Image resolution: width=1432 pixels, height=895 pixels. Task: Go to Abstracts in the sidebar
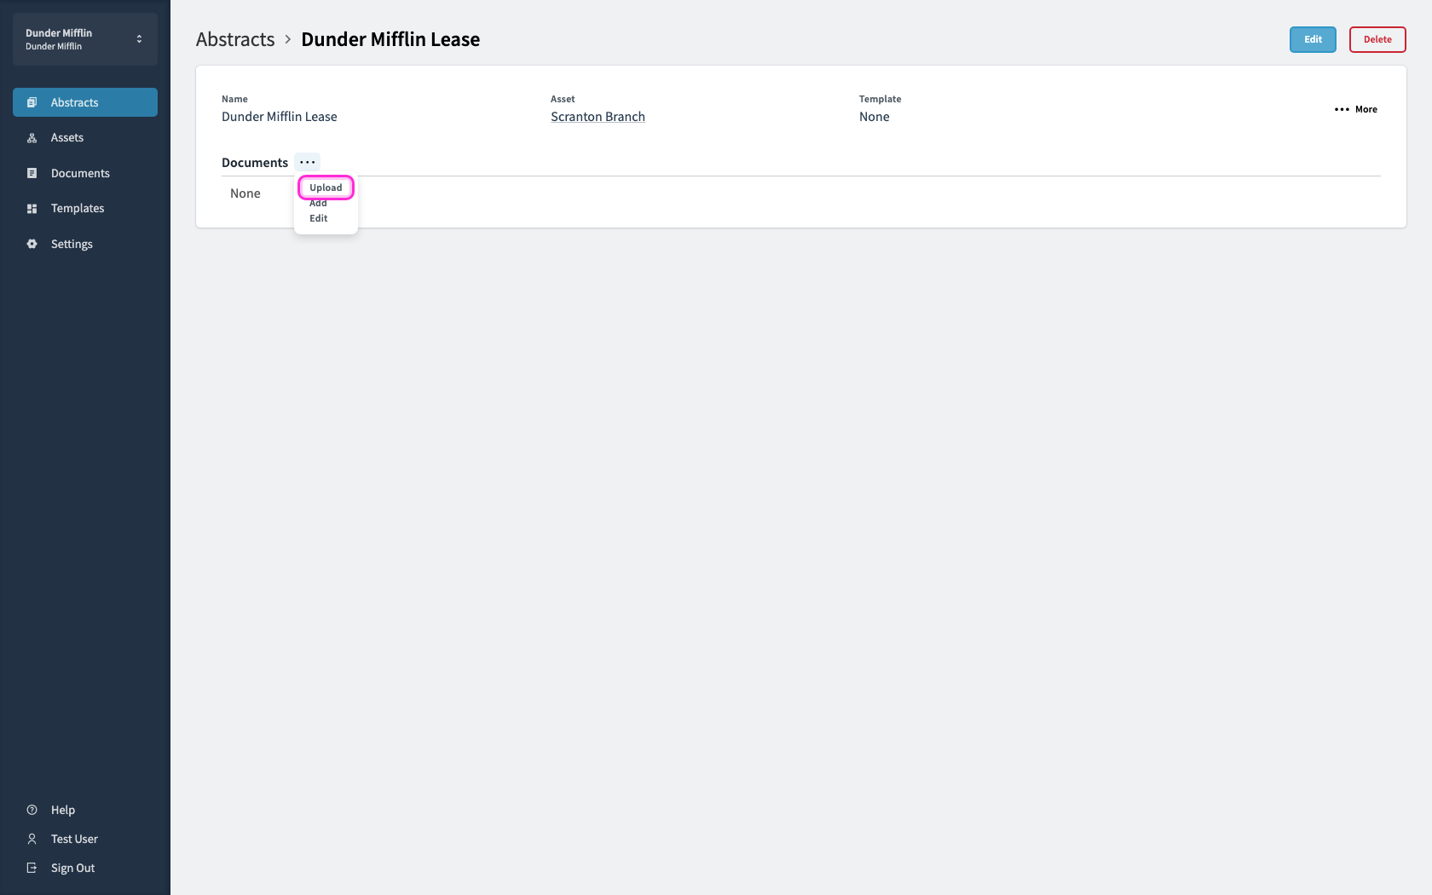85,102
